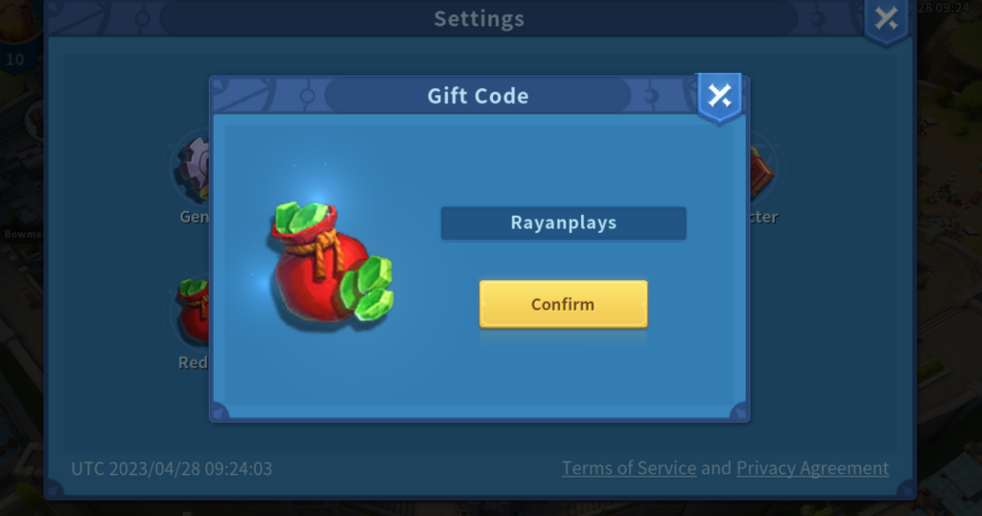Close the Gift Code dialog
The height and width of the screenshot is (516, 982).
coord(719,97)
